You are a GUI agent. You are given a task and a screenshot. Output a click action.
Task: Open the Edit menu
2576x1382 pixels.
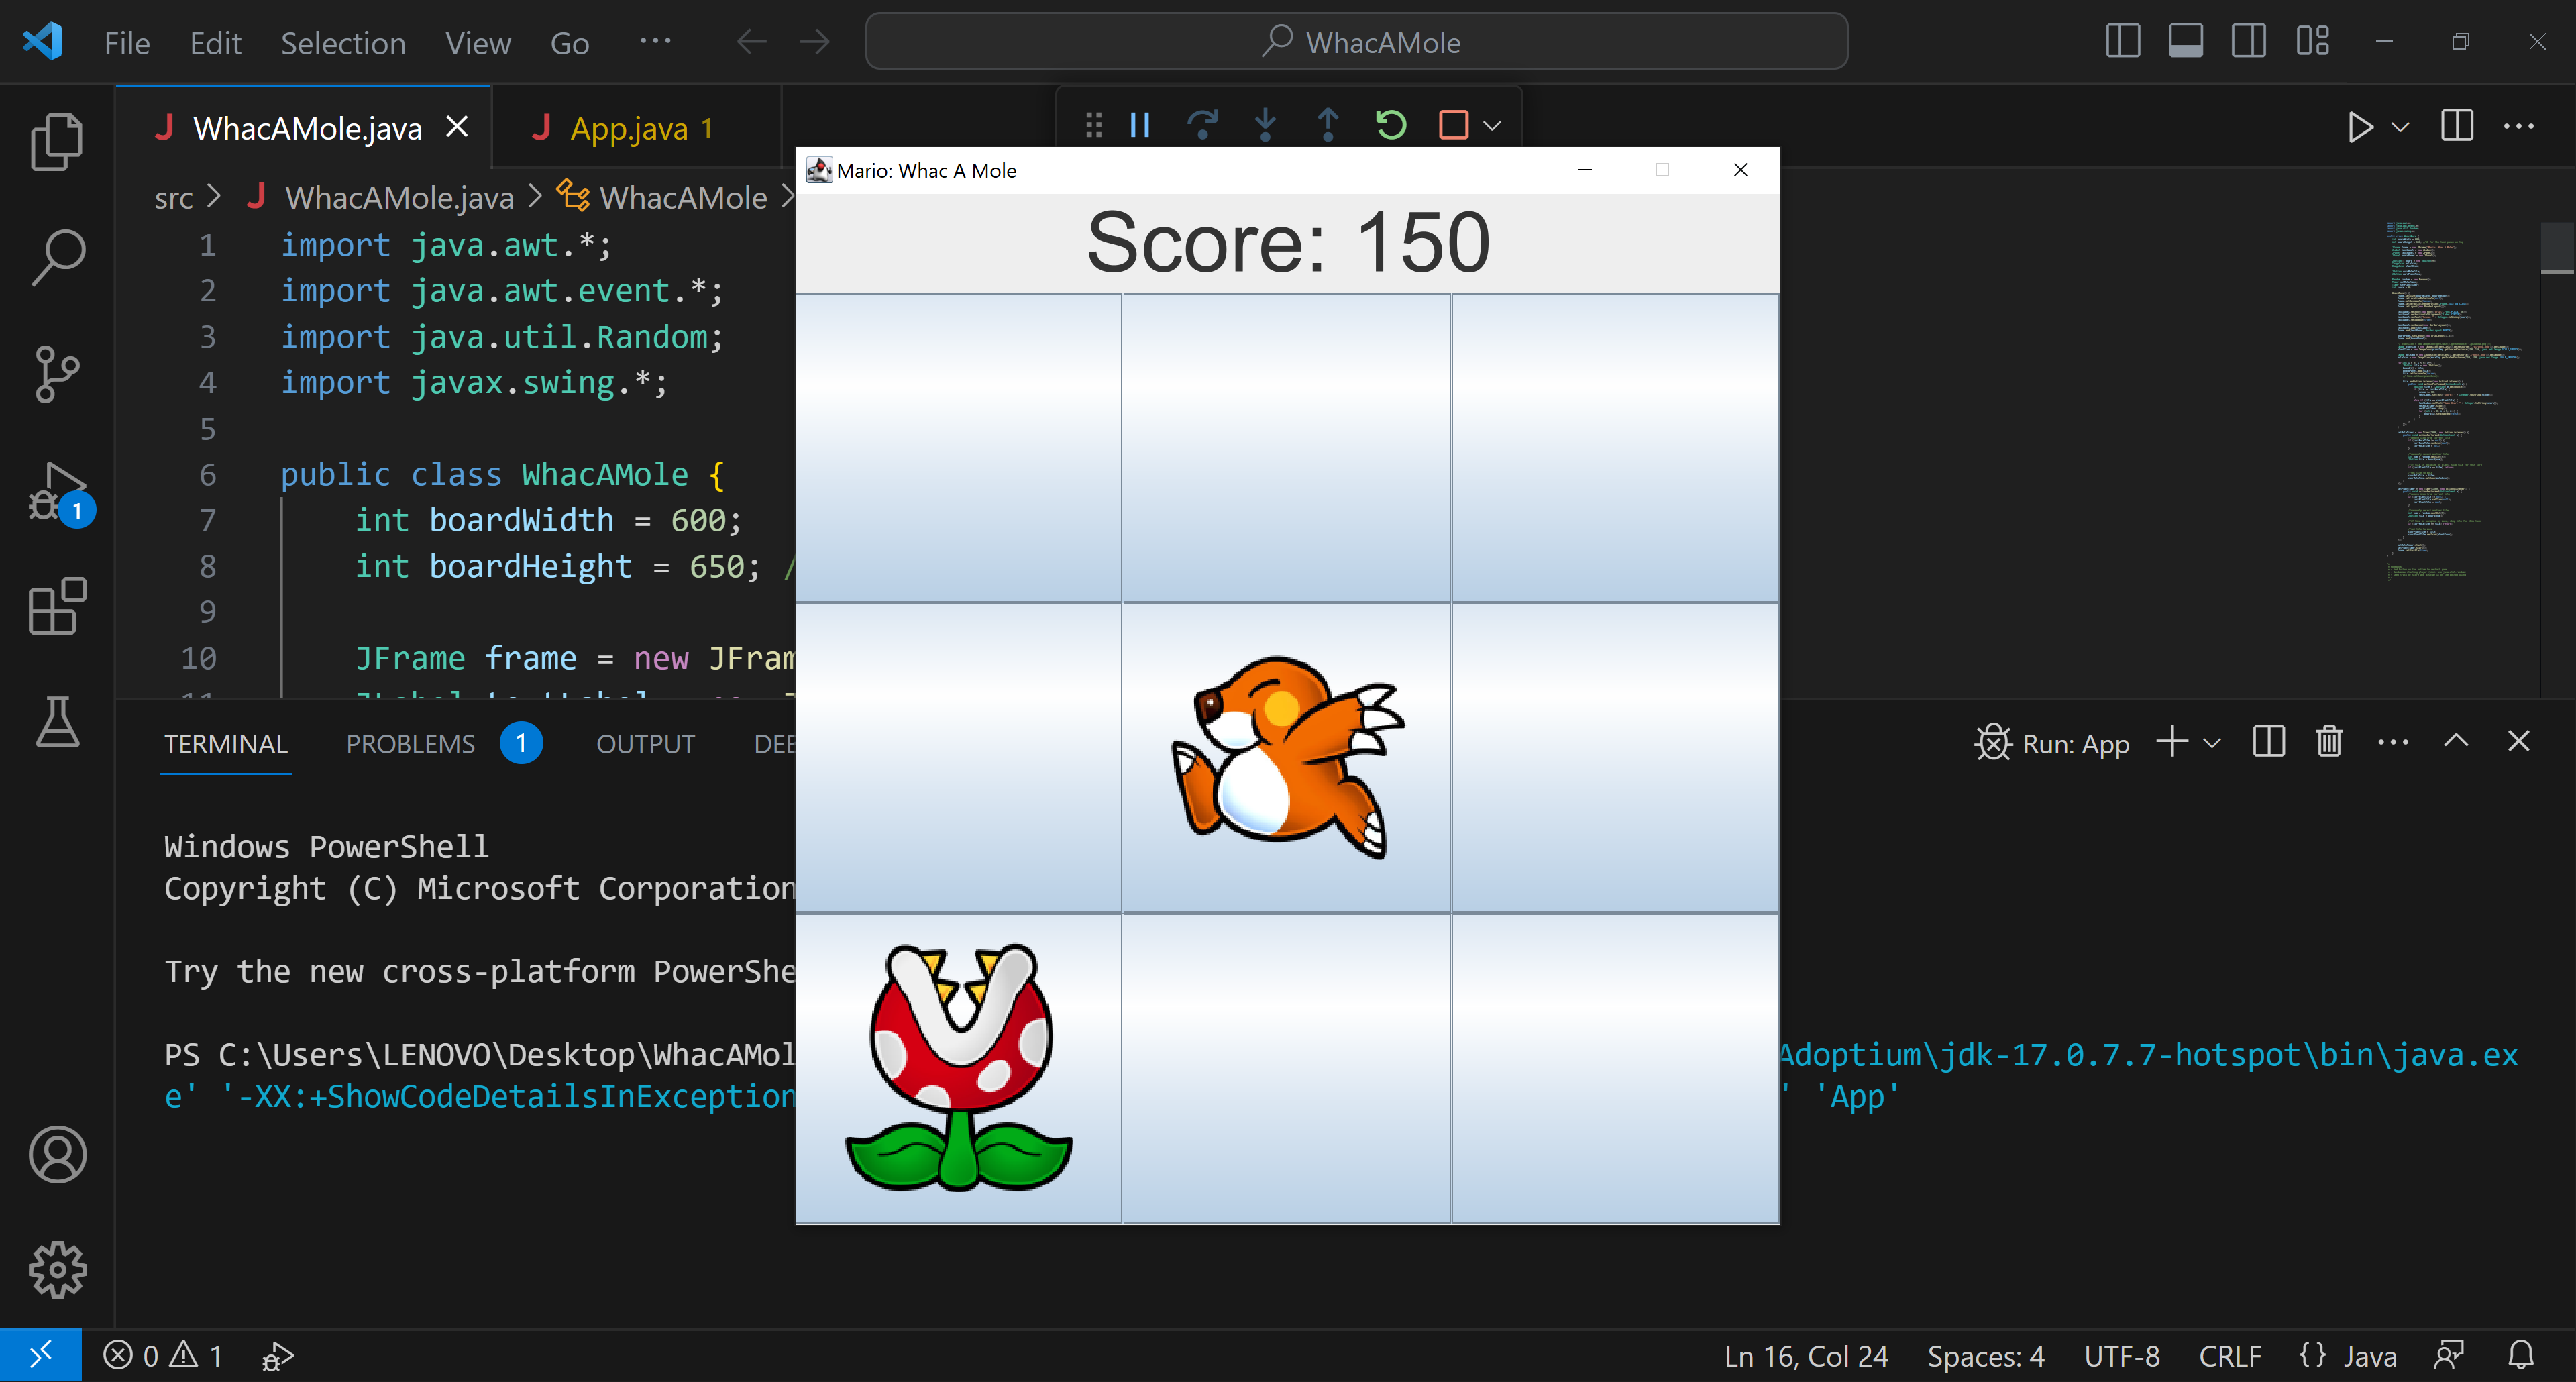click(216, 43)
